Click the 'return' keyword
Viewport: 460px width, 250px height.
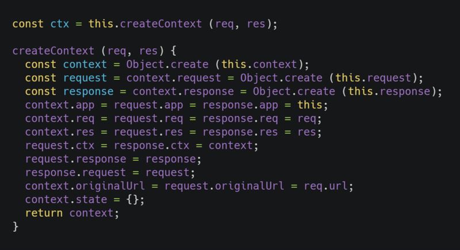pyautogui.click(x=44, y=213)
